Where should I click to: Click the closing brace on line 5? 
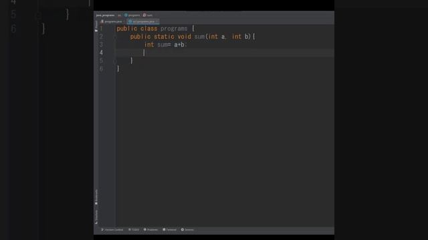(x=132, y=61)
